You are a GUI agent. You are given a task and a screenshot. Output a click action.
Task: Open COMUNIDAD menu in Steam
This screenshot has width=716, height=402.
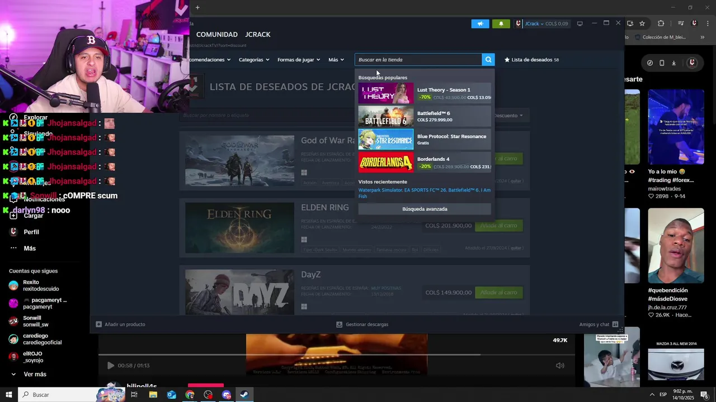click(x=217, y=35)
